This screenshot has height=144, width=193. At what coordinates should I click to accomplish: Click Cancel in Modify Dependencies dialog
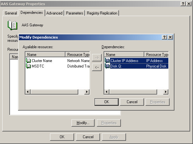132,102
